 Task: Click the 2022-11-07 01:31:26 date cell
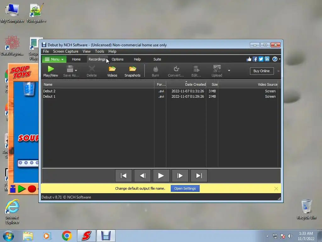(x=188, y=91)
